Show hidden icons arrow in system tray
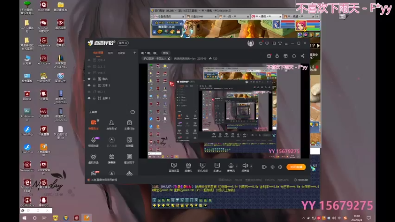This screenshot has width=395, height=222. pyautogui.click(x=304, y=218)
